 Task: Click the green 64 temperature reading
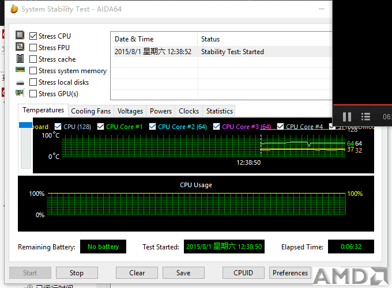(x=350, y=143)
